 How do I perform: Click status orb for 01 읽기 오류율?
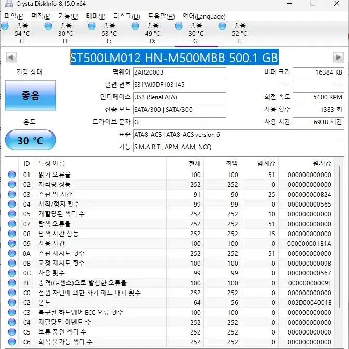click(12, 174)
